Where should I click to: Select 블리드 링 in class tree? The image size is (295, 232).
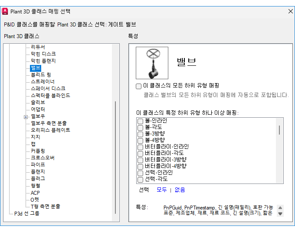click(x=41, y=75)
